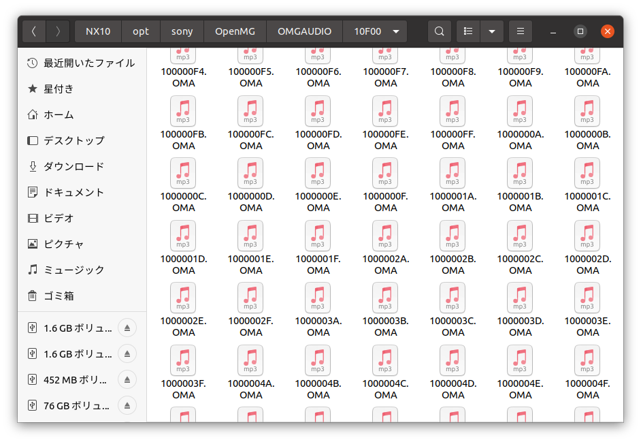Image resolution: width=641 pixels, height=442 pixels.
Task: Eject the 452 MB volume
Action: 127,380
